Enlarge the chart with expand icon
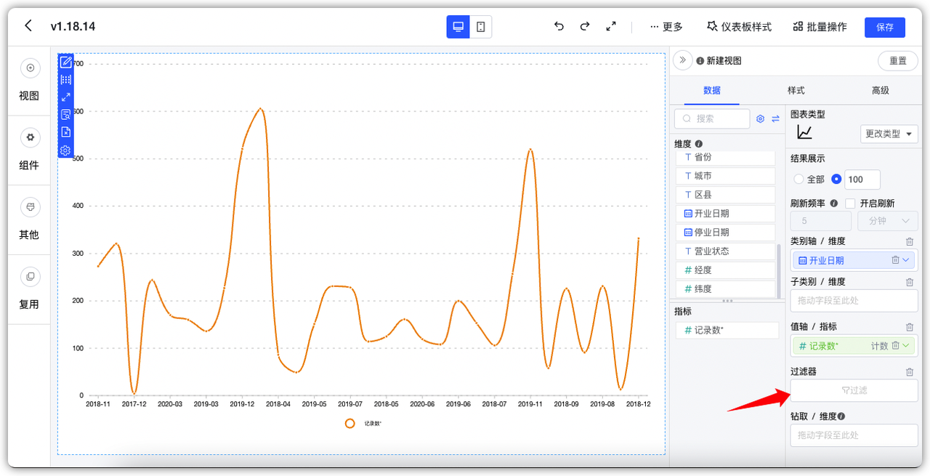Image resolution: width=930 pixels, height=476 pixels. (x=66, y=97)
